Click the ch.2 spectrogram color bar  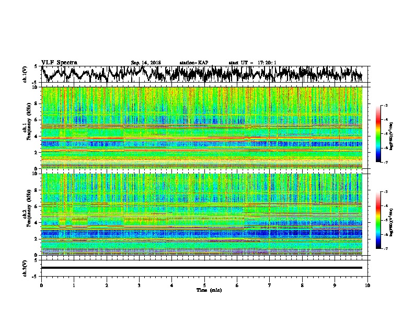click(x=378, y=220)
